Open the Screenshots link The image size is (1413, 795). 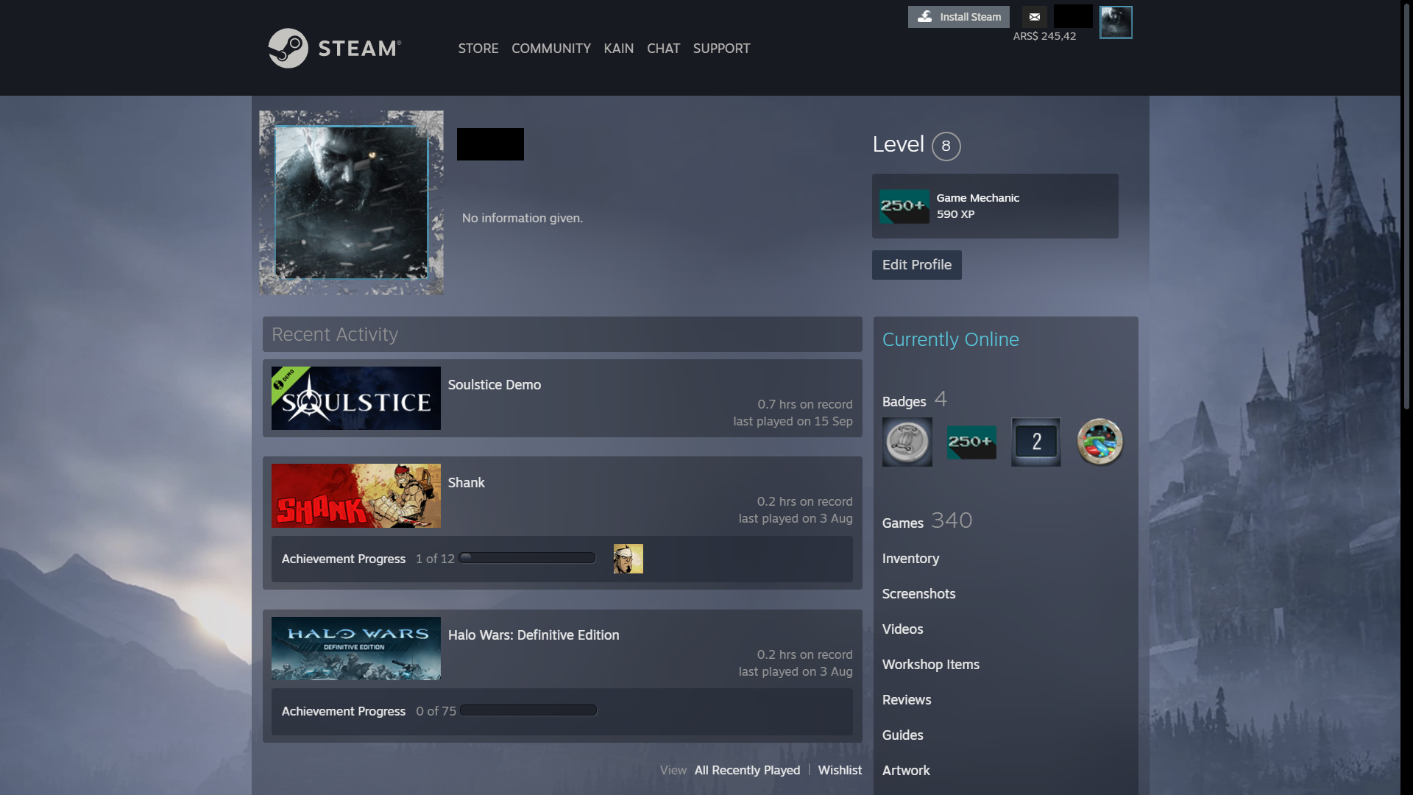click(919, 594)
